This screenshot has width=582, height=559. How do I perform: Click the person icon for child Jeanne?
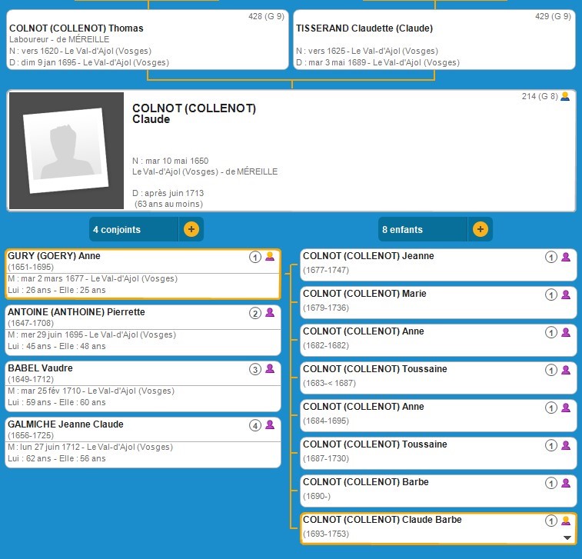point(566,257)
